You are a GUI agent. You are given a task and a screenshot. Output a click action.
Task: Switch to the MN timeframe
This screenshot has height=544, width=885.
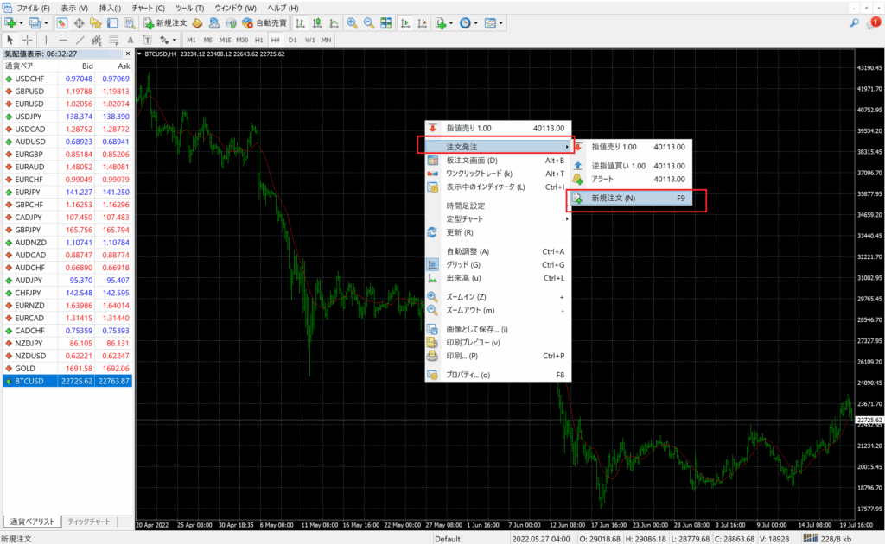(x=326, y=40)
